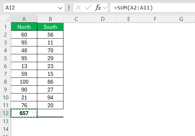Select cell B10 with value 94
195x136 pixels.
pyautogui.click(x=50, y=97)
